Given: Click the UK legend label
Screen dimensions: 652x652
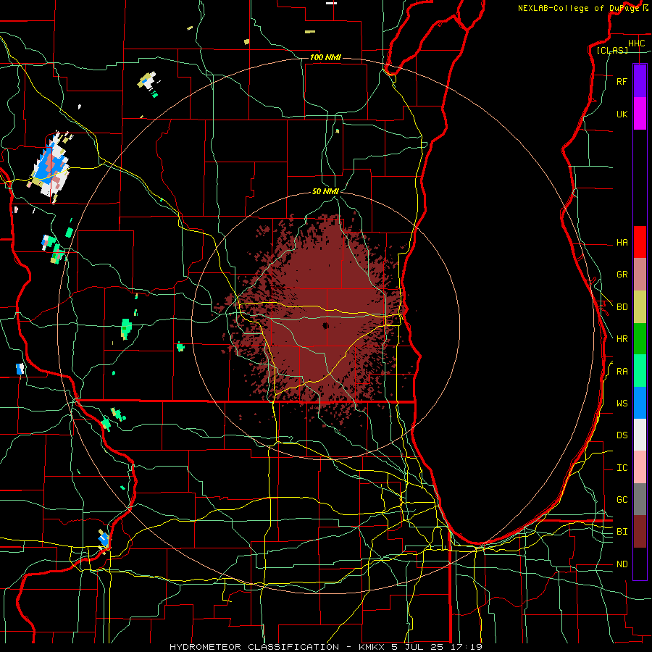Looking at the screenshot, I should (x=622, y=114).
